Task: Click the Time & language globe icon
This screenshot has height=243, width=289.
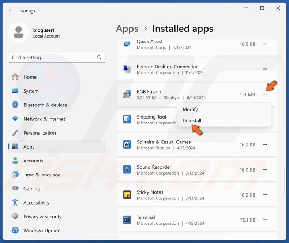Action: pos(15,175)
